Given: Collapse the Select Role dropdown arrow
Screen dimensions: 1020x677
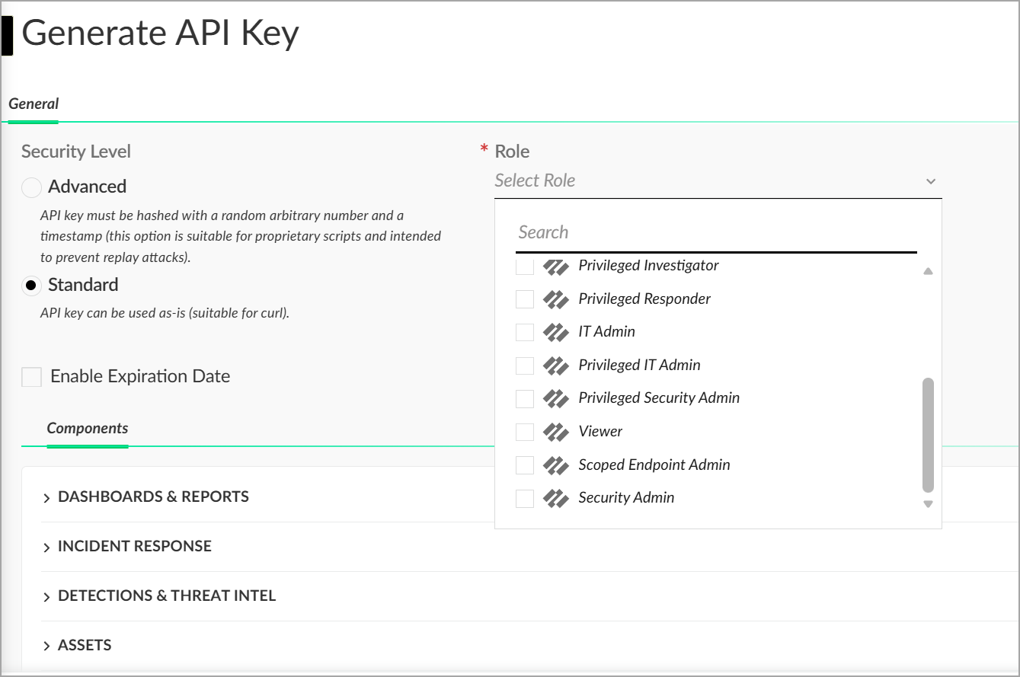Looking at the screenshot, I should (930, 181).
